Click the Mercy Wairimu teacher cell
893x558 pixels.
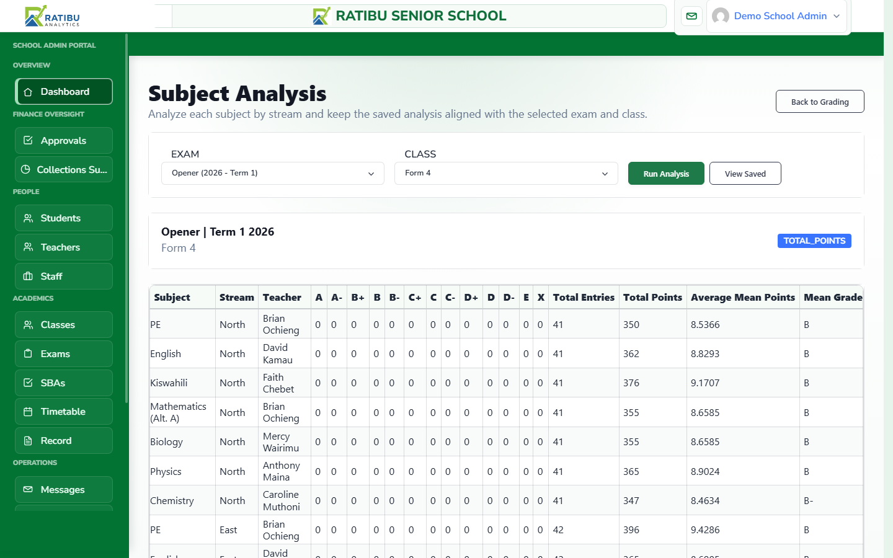(285, 442)
